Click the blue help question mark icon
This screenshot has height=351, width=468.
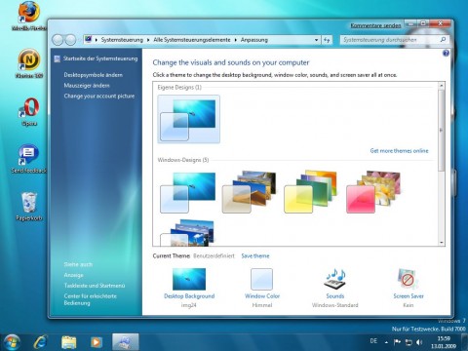(446, 53)
